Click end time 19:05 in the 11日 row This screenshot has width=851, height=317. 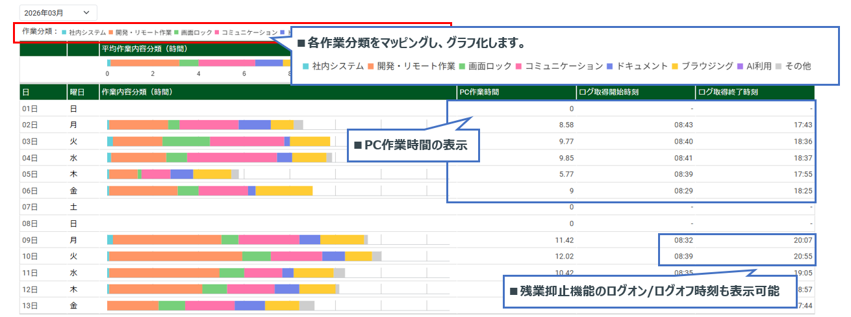pyautogui.click(x=802, y=273)
